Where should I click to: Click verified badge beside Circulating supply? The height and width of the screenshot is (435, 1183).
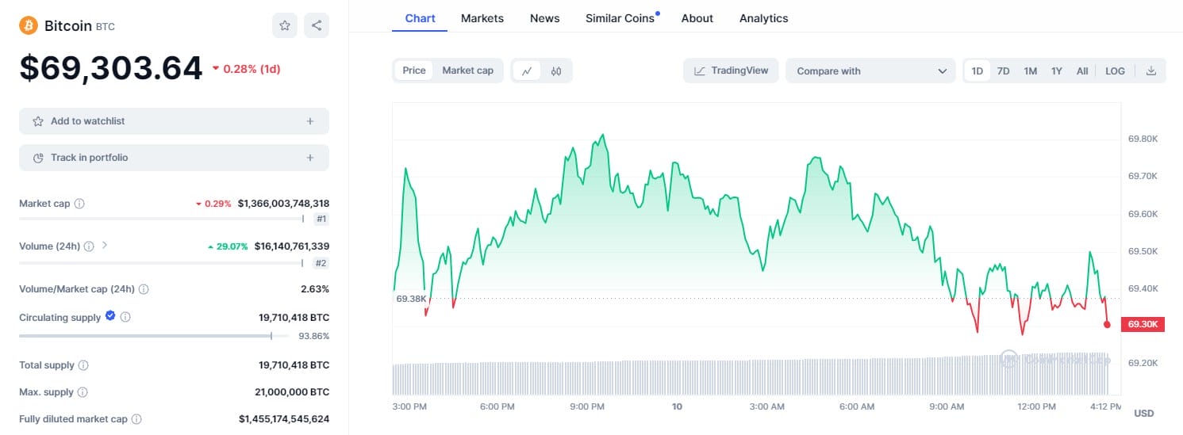(x=110, y=316)
